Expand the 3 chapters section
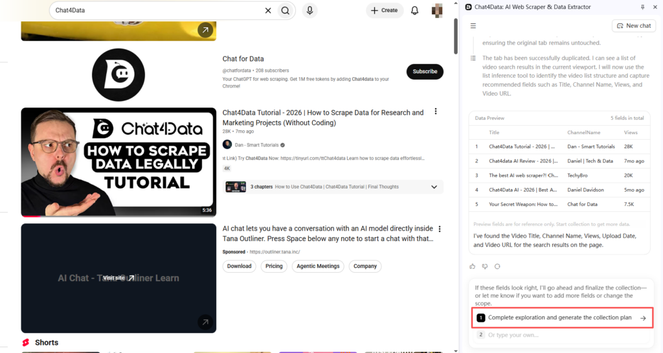The image size is (663, 353). tap(434, 187)
